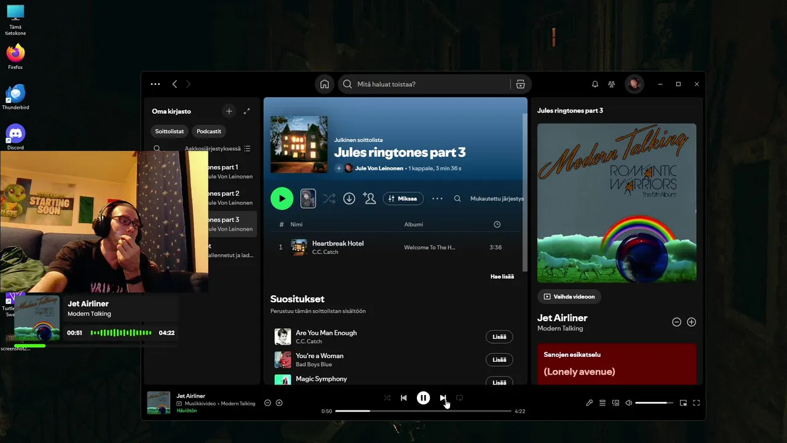Viewport: 787px width, 443px height.
Task: Click the now-playing cover in the bottom bar
Action: [159, 402]
